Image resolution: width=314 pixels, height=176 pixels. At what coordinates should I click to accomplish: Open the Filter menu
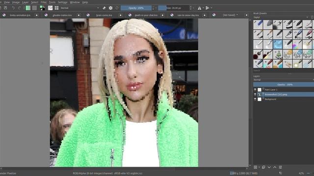(x=44, y=2)
